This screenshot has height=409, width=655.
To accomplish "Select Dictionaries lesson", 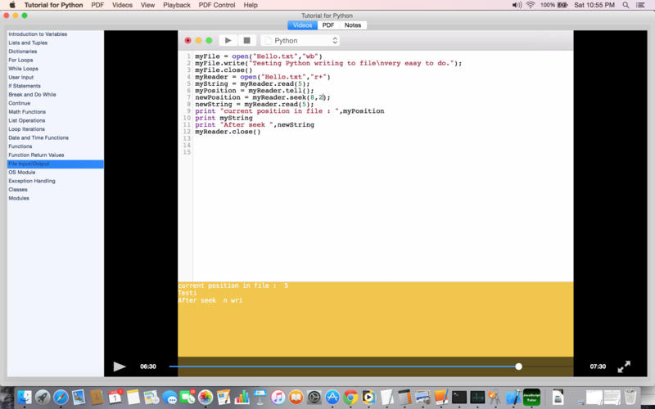I will click(x=55, y=52).
